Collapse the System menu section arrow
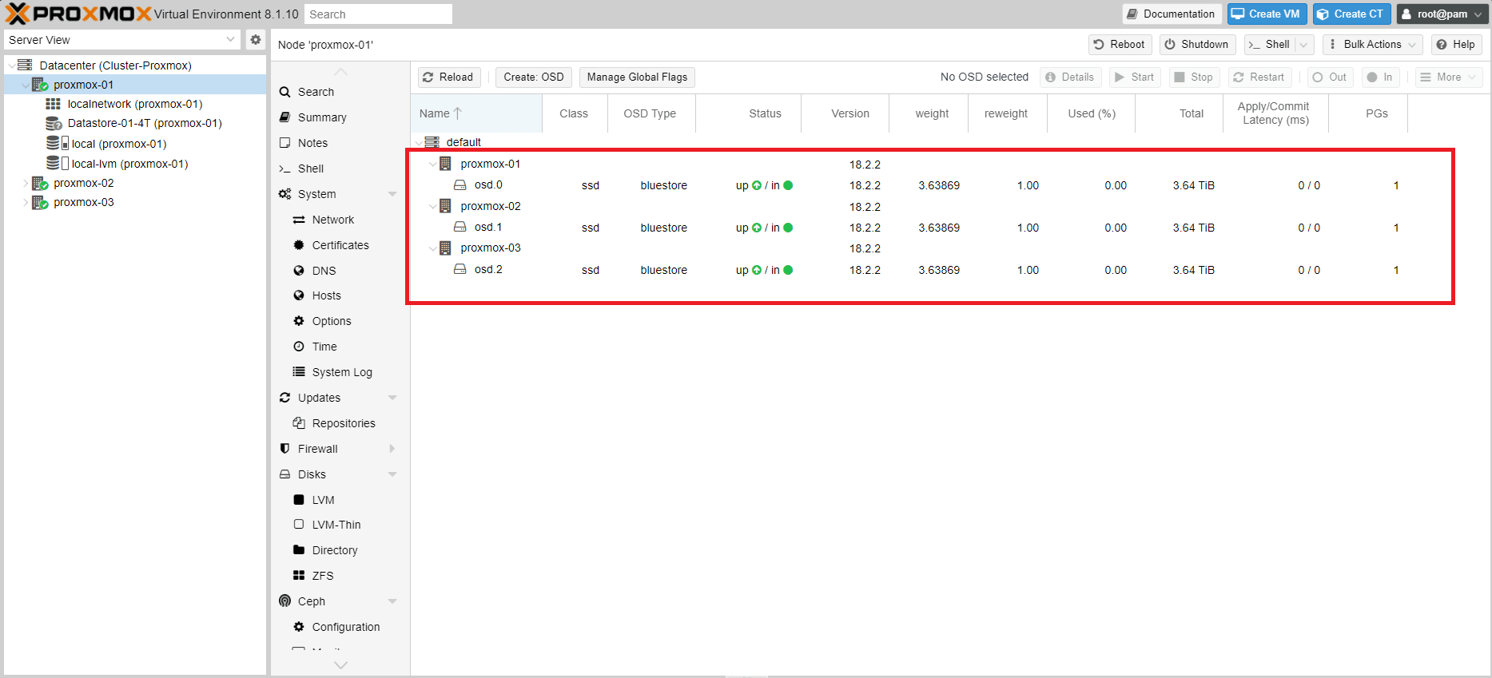This screenshot has height=678, width=1492. (392, 194)
